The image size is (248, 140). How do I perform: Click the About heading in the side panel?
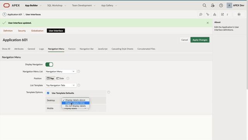click(217, 22)
